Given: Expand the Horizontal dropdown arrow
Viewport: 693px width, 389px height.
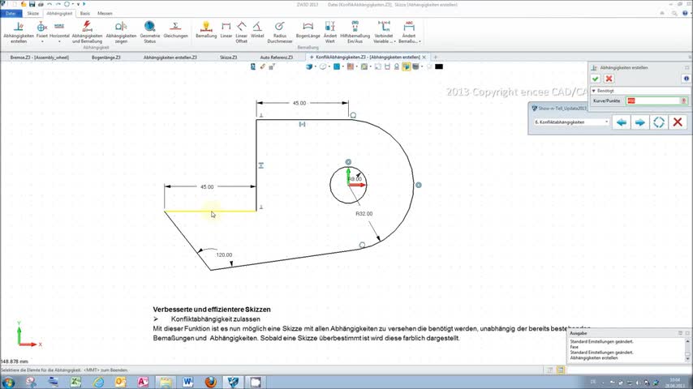Looking at the screenshot, I should coord(60,41).
